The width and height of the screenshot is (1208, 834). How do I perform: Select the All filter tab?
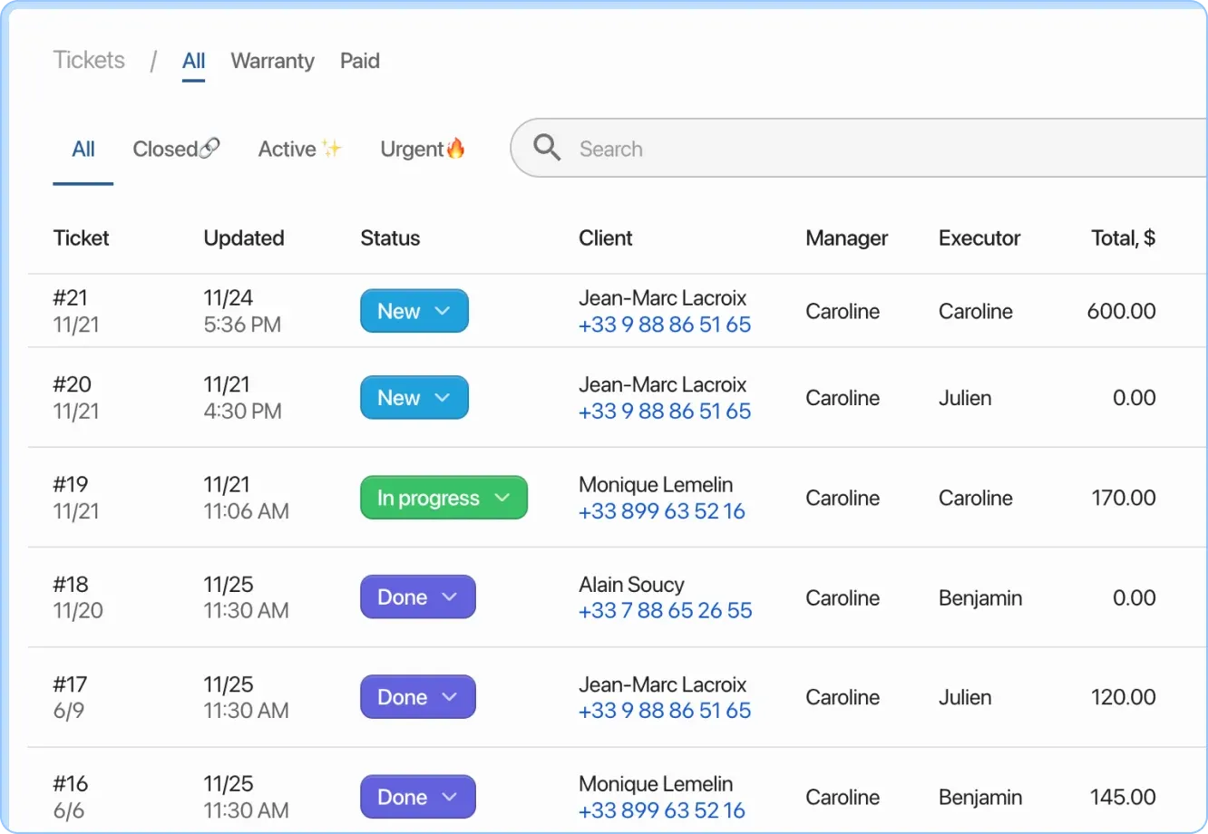(x=83, y=149)
